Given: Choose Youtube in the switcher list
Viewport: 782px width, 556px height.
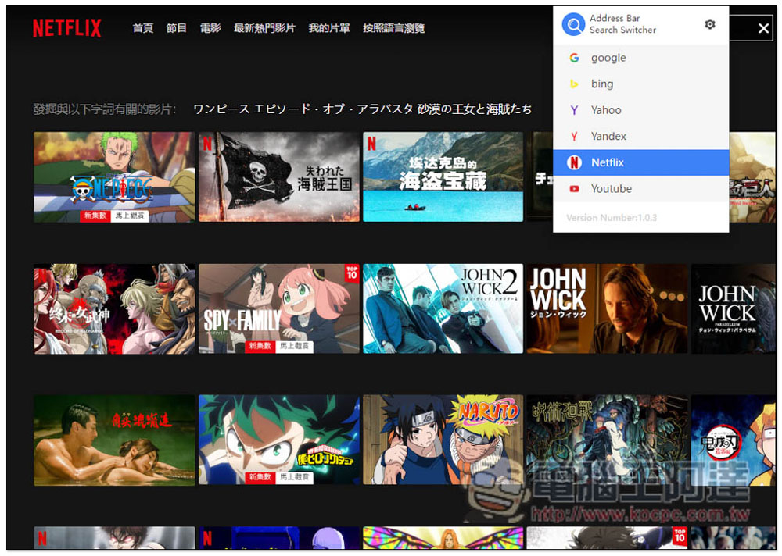Looking at the screenshot, I should click(641, 189).
